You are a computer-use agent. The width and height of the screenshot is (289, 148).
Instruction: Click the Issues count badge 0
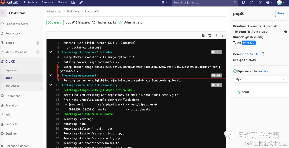click(x=38, y=43)
